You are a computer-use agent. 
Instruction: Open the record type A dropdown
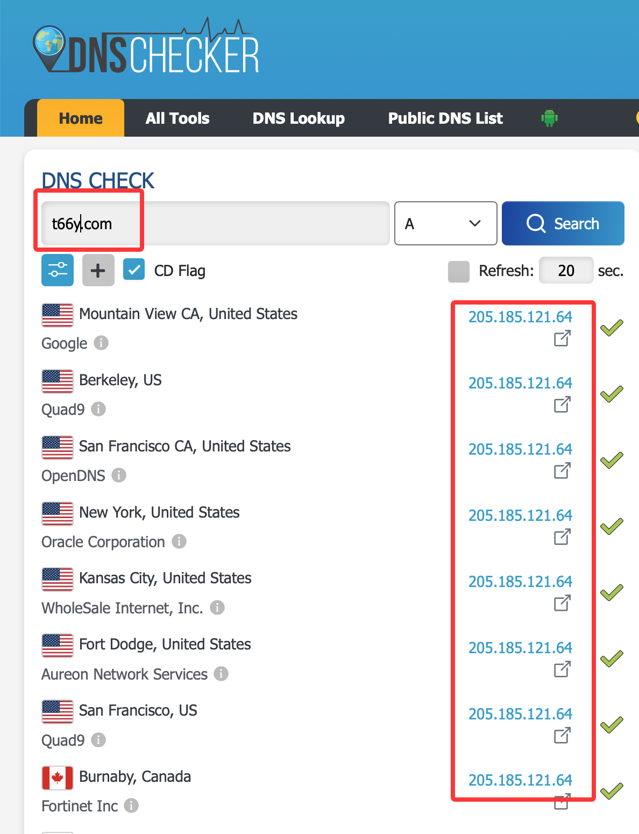tap(445, 223)
